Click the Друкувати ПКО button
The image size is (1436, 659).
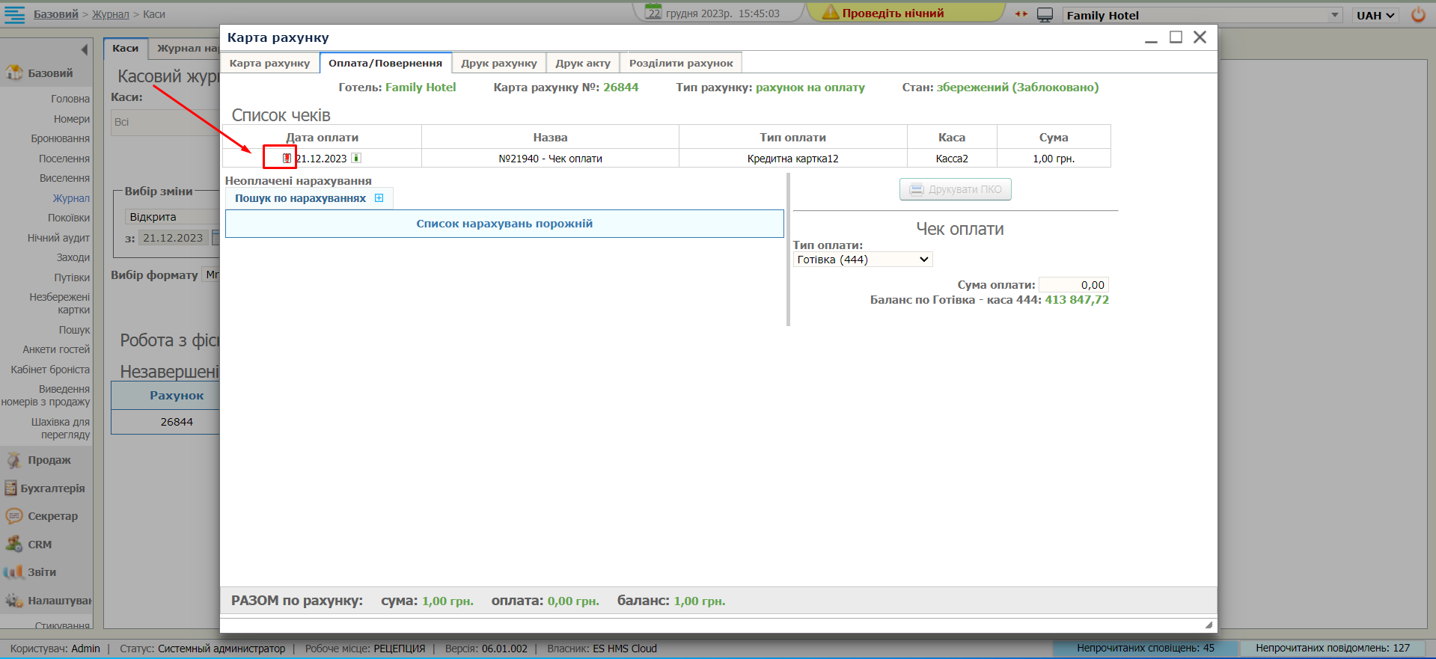(955, 189)
